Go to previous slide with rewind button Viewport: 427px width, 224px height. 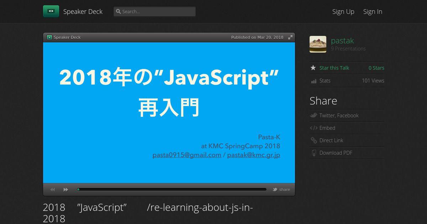tap(53, 190)
